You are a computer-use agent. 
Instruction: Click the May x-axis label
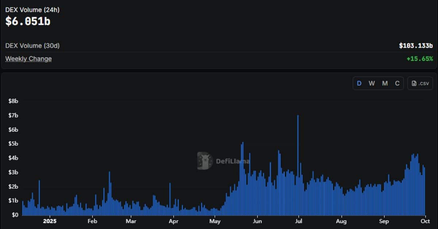tap(215, 221)
